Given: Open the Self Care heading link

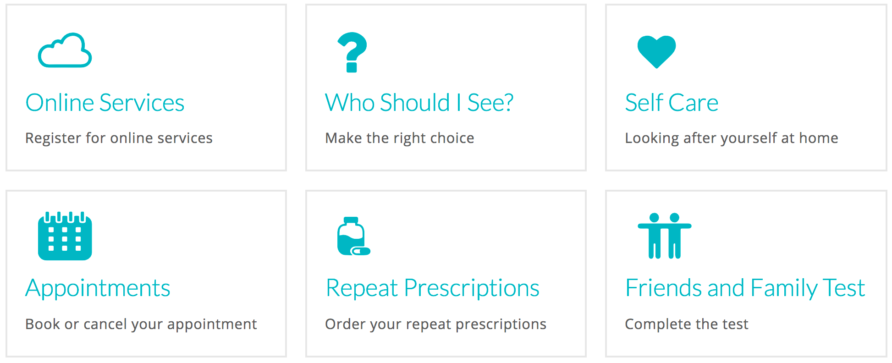Looking at the screenshot, I should tap(672, 103).
